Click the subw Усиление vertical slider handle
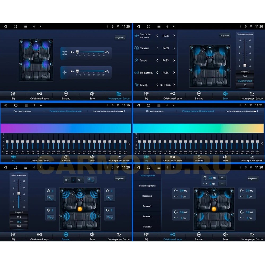The width and height of the screenshot is (265, 265). point(19,194)
